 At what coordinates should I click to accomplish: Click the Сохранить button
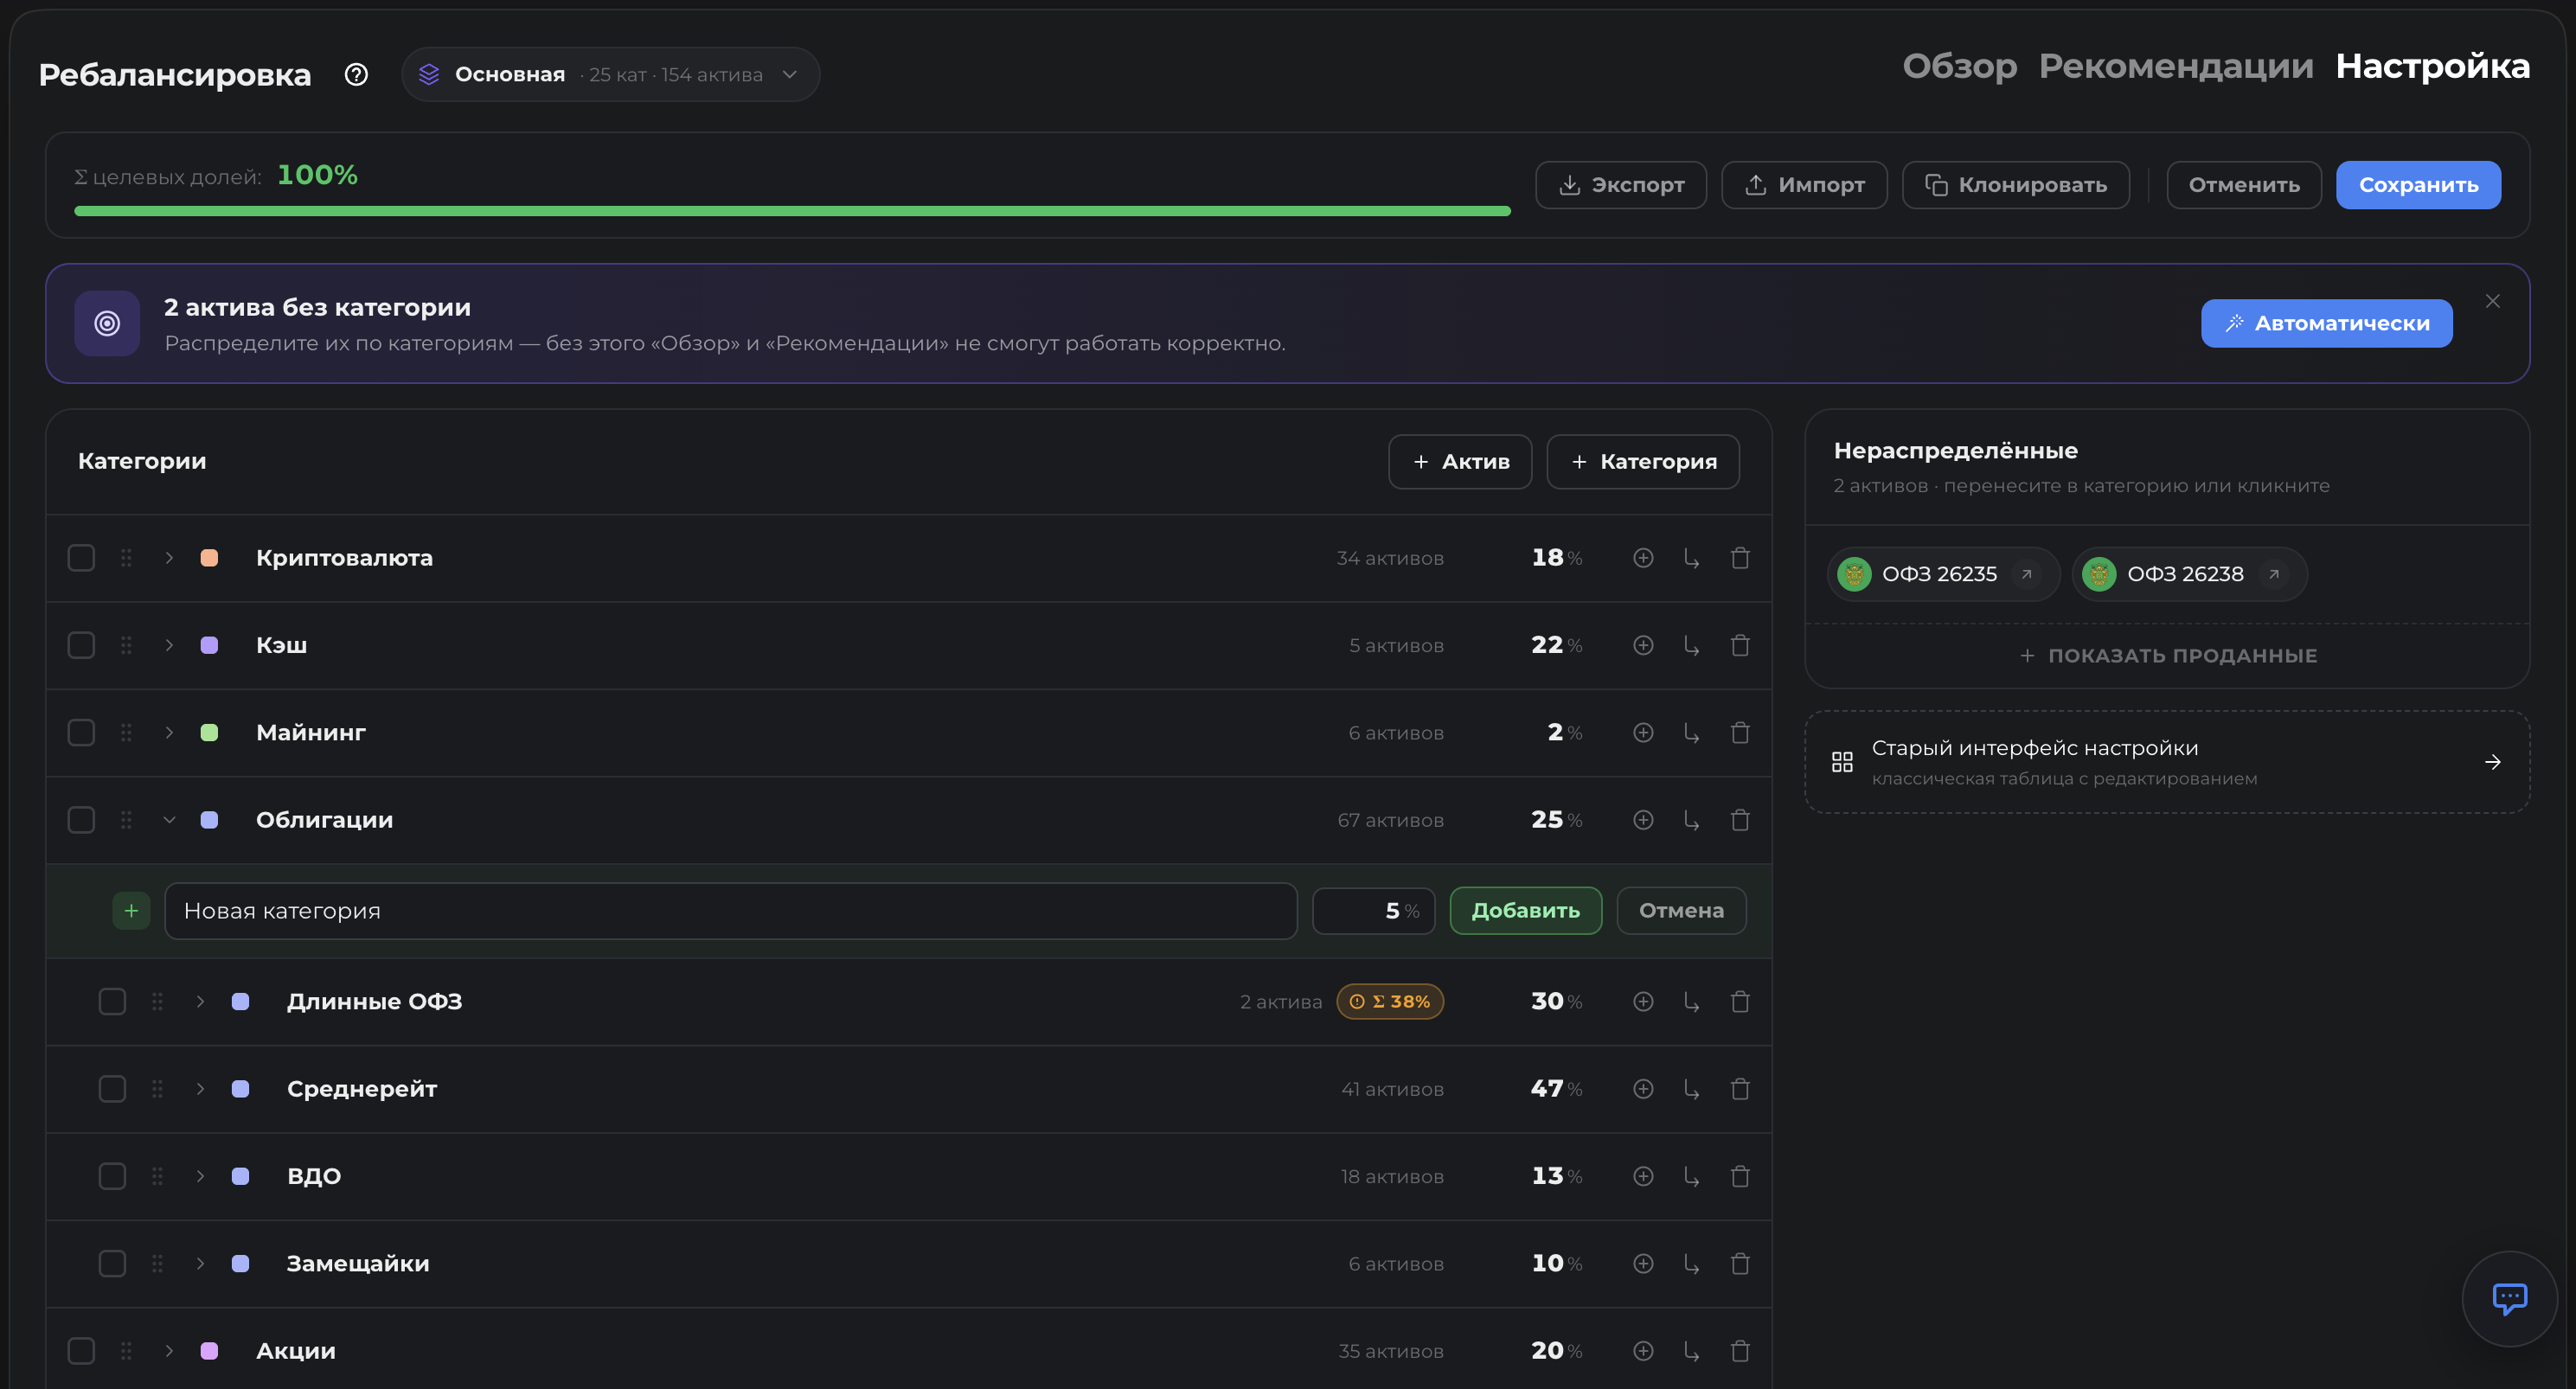pyautogui.click(x=2418, y=185)
